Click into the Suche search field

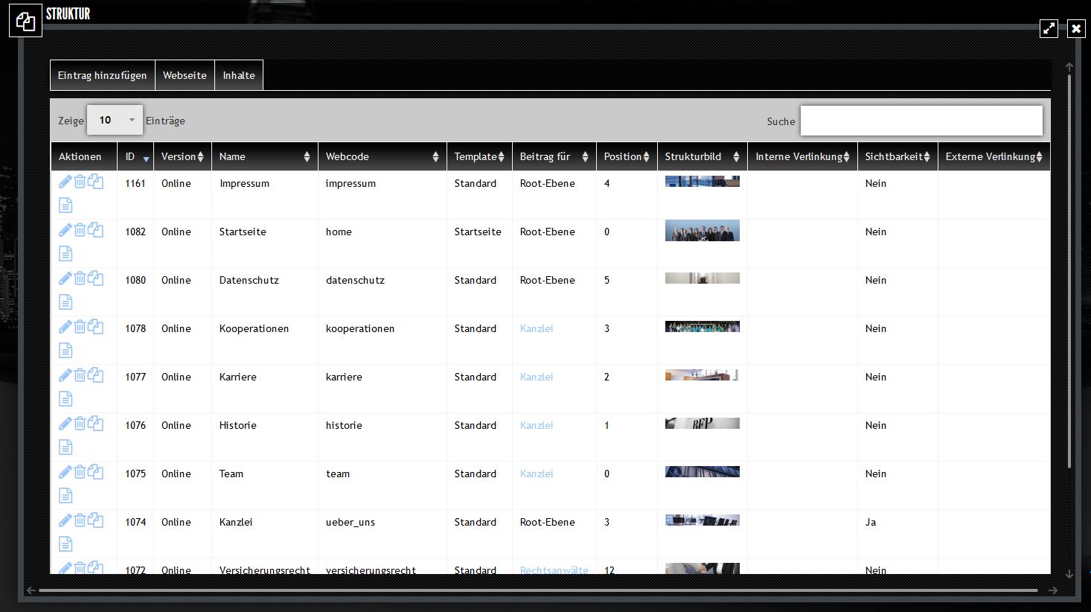[x=921, y=121]
